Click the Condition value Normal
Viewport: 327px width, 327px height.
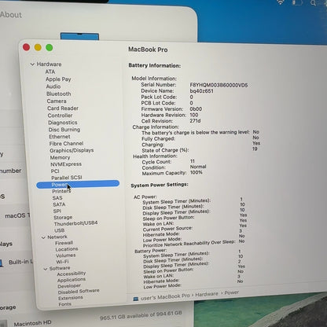coord(198,167)
